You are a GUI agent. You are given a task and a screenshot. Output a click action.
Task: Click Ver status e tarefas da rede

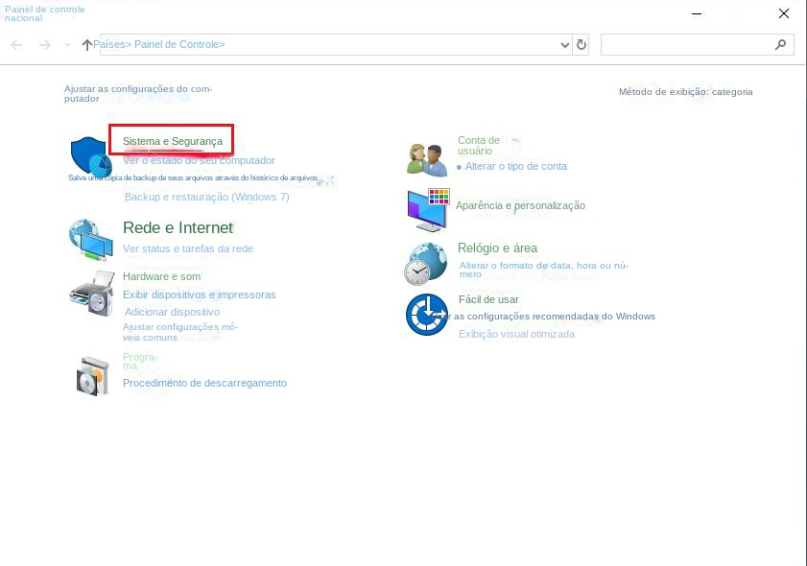(188, 248)
